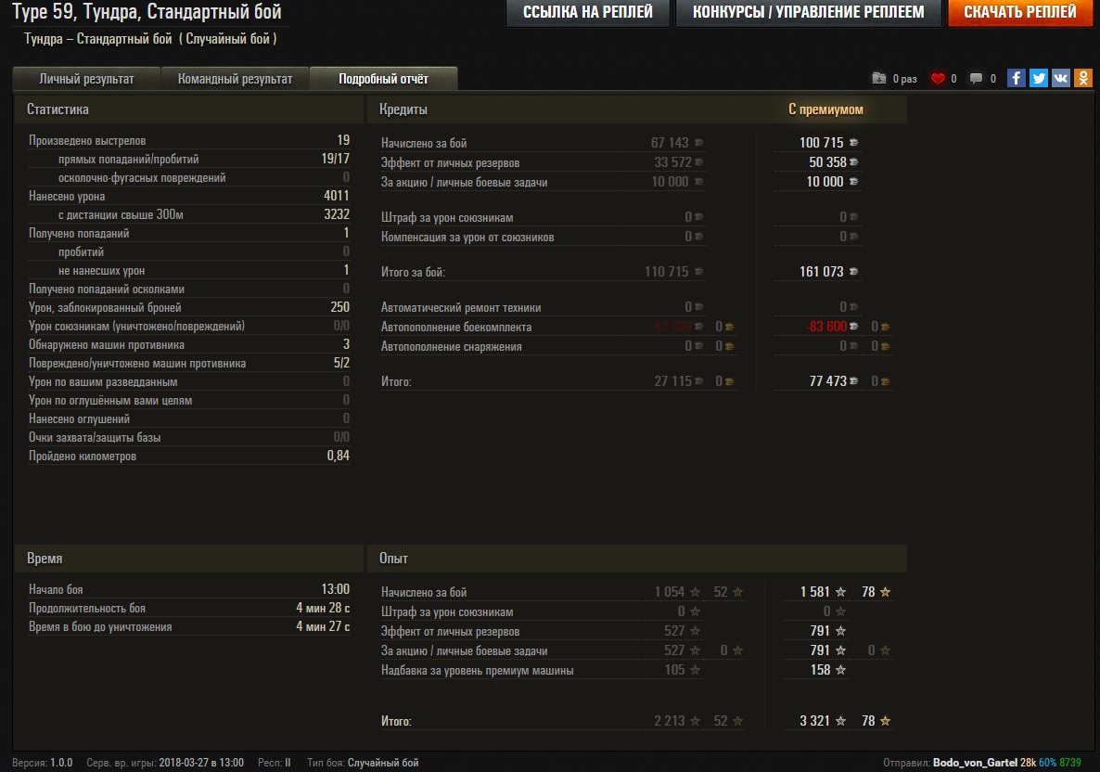Click the premium experience value 1 581
This screenshot has width=1100, height=772.
pyautogui.click(x=814, y=592)
